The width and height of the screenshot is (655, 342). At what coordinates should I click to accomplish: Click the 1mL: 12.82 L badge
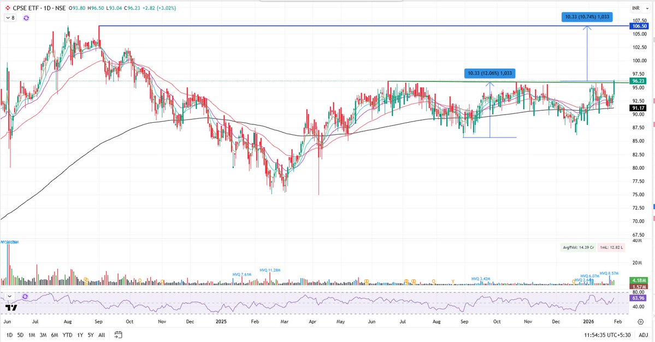point(611,247)
